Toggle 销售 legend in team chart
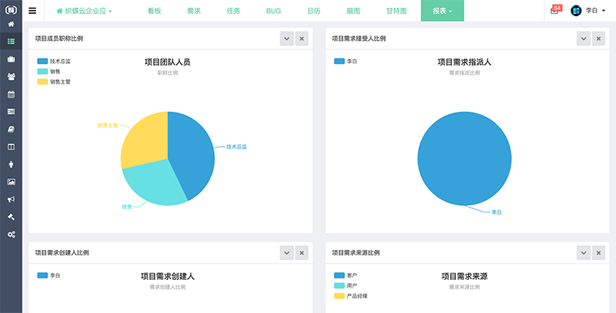Viewport: 616px width, 313px height. [x=49, y=72]
